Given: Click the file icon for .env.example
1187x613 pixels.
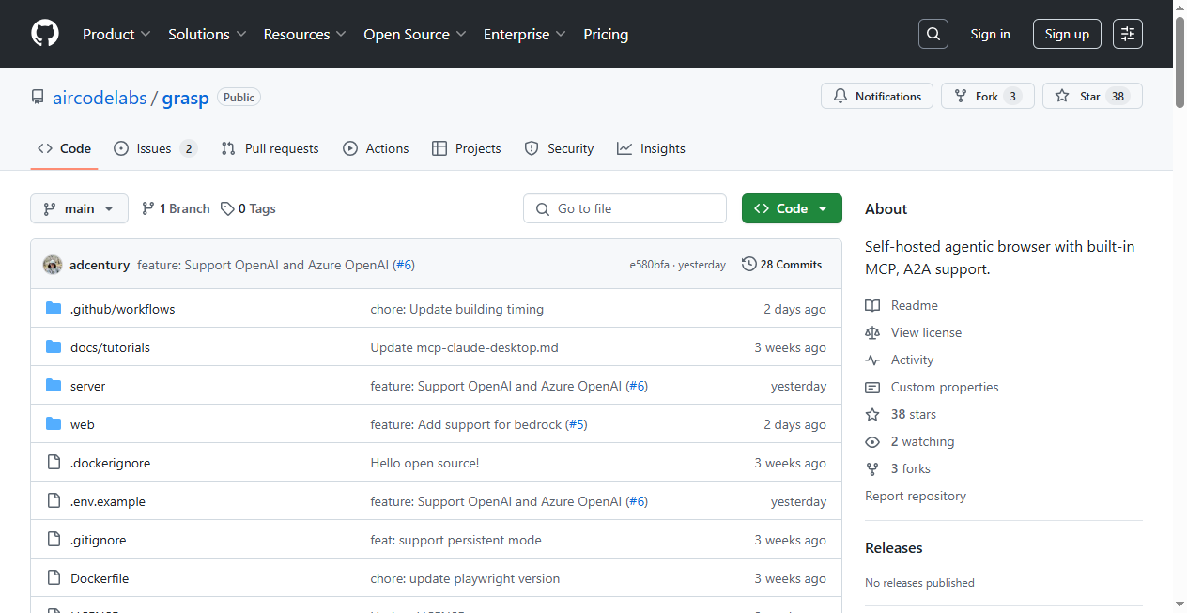Looking at the screenshot, I should 54,501.
